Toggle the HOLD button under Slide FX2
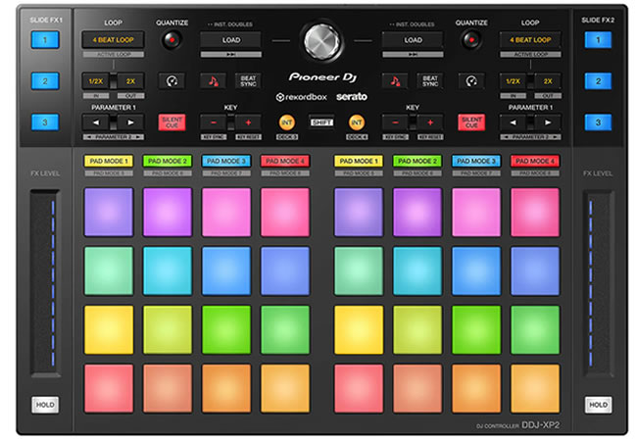637x441 pixels. (x=599, y=405)
